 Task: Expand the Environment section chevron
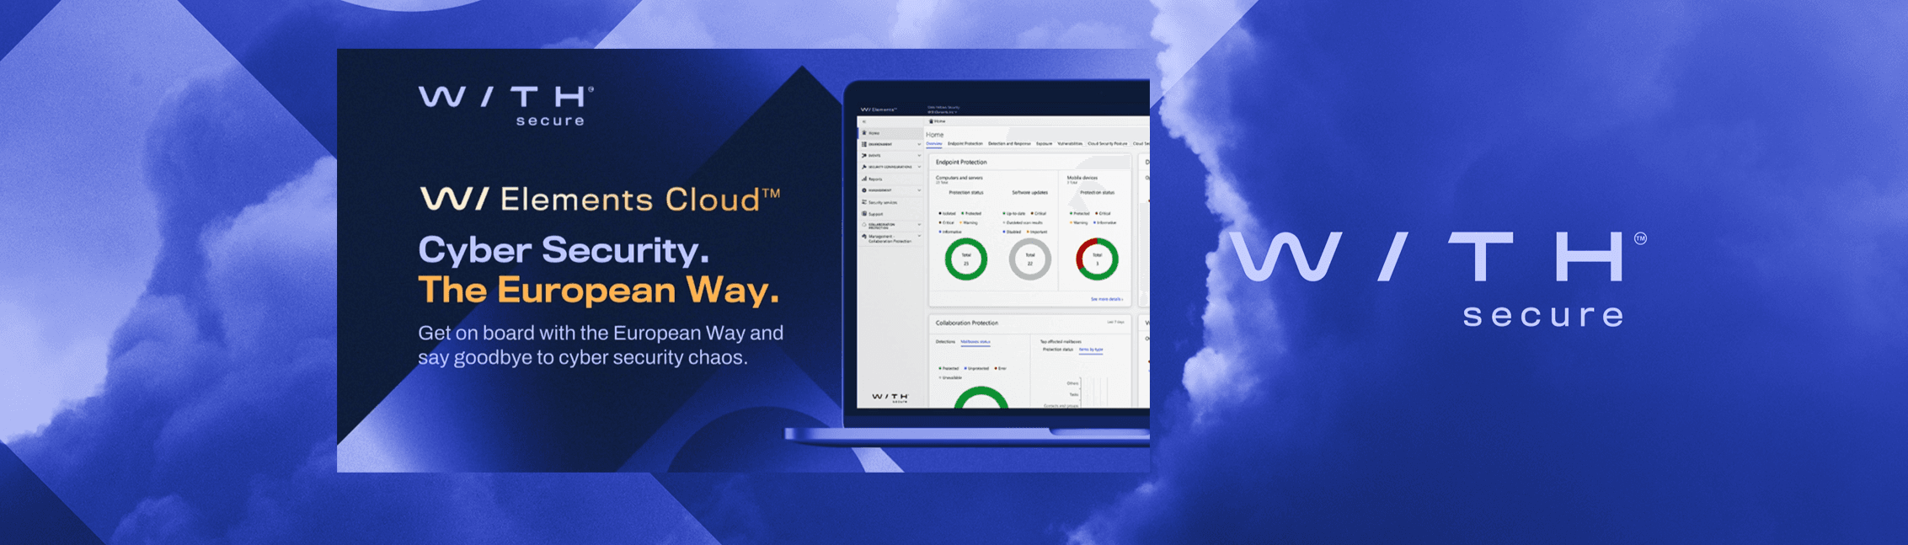pos(919,144)
